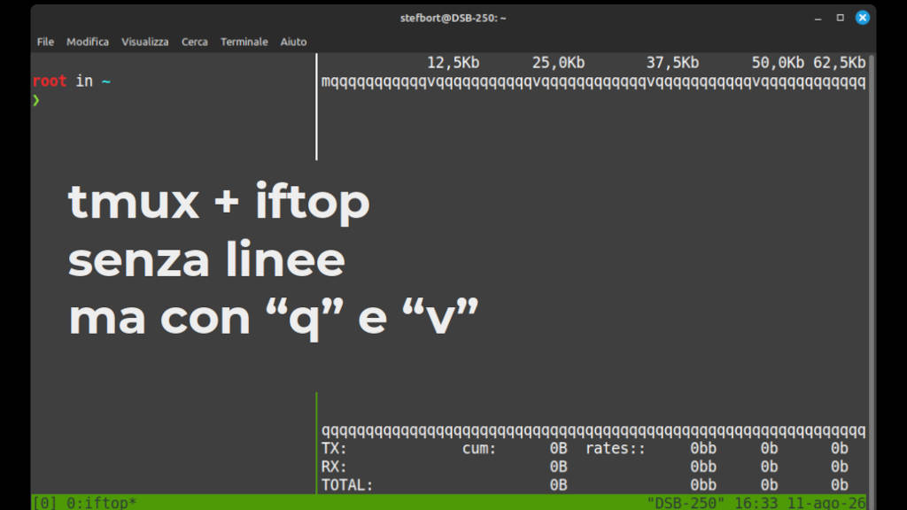Image resolution: width=907 pixels, height=510 pixels.
Task: Open the Visualizza menu
Action: (144, 42)
